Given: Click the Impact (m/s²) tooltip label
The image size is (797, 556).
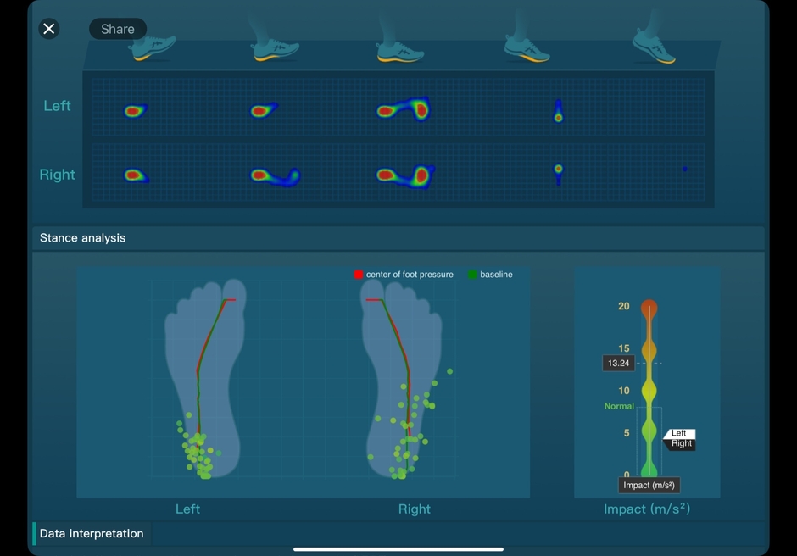Looking at the screenshot, I should (649, 485).
